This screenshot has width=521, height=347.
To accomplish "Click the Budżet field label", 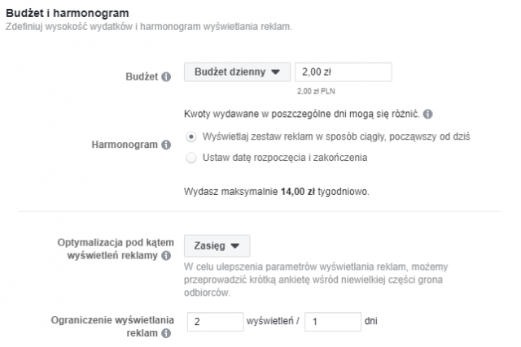I will point(139,77).
